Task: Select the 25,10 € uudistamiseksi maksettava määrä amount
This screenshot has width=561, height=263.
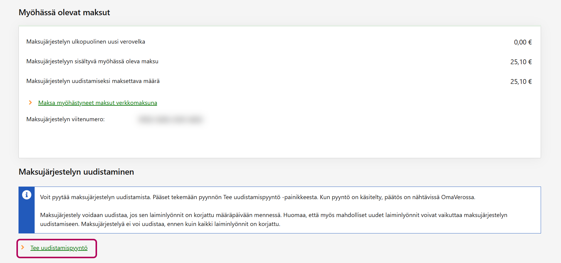Action: (x=521, y=82)
